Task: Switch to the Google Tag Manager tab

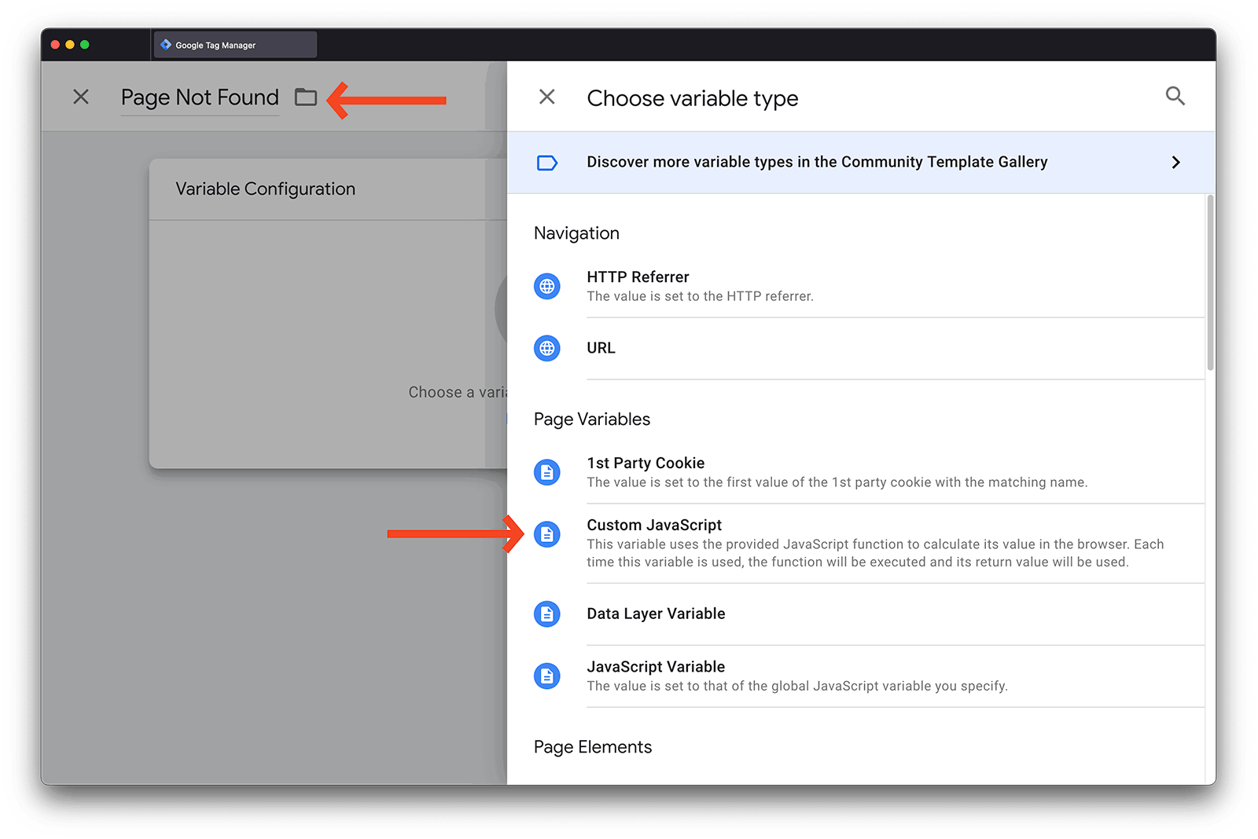Action: [236, 45]
